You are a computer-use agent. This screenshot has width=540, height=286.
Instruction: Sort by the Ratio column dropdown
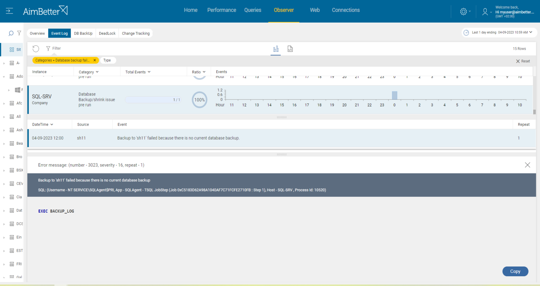204,72
